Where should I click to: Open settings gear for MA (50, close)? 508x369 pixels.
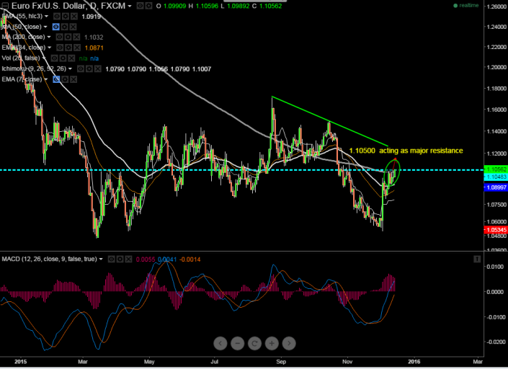pos(65,27)
